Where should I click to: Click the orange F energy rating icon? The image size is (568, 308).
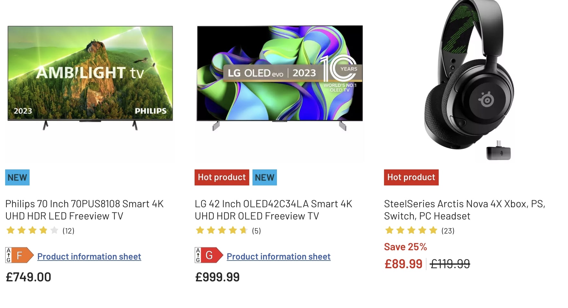tap(19, 255)
